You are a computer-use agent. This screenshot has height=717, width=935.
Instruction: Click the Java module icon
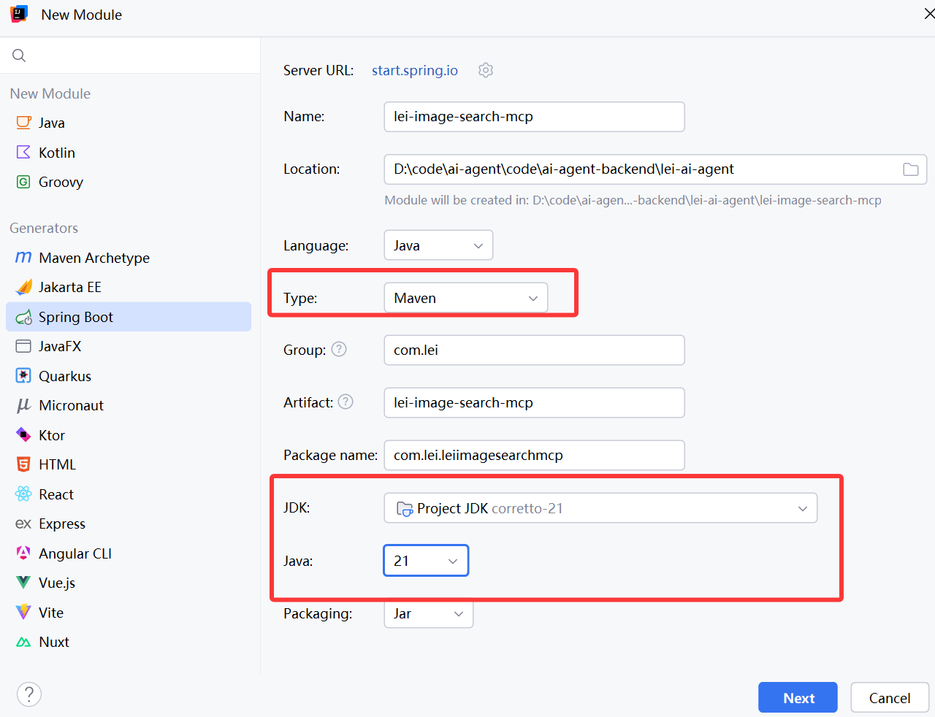pos(24,123)
